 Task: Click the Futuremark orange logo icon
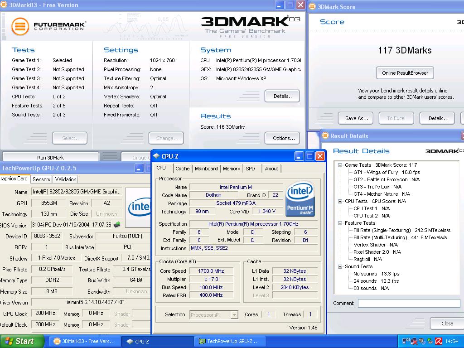point(20,26)
